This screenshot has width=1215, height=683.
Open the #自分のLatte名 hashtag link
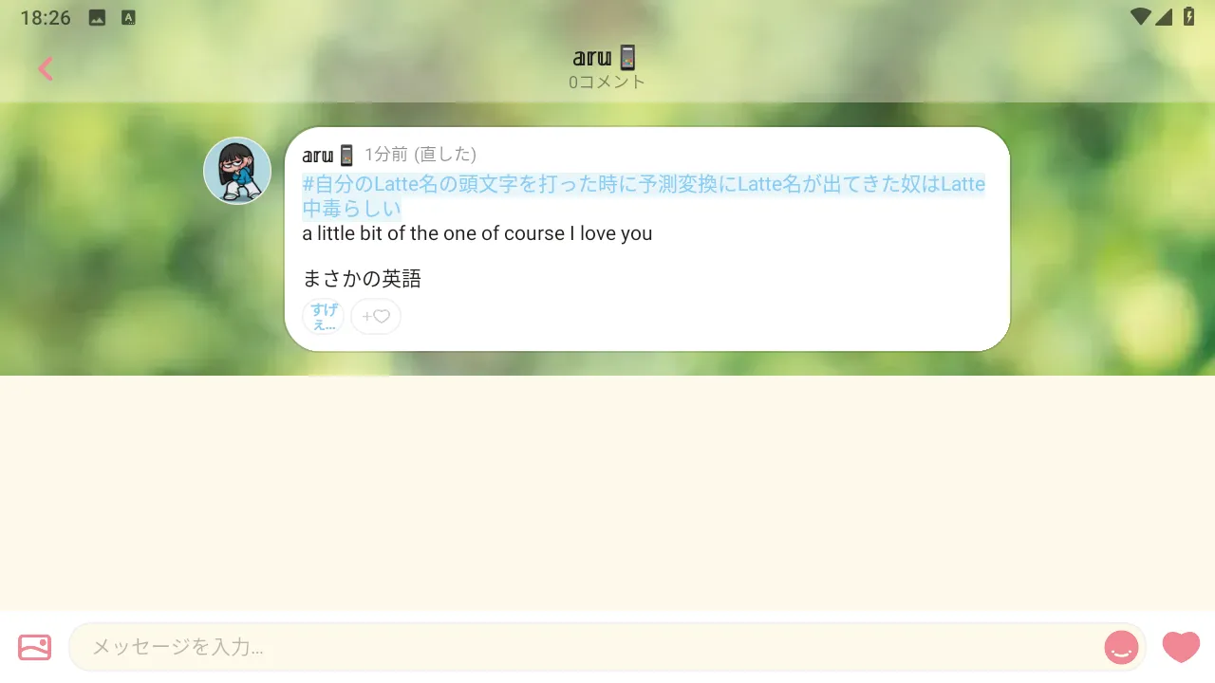(644, 196)
